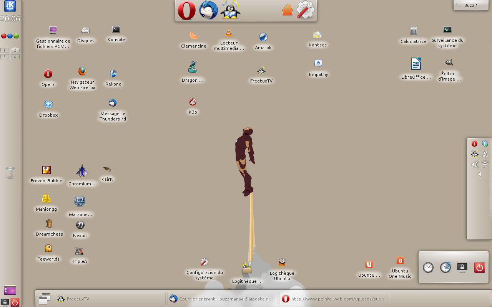Click the 20:06 clock in left panel

10,19
